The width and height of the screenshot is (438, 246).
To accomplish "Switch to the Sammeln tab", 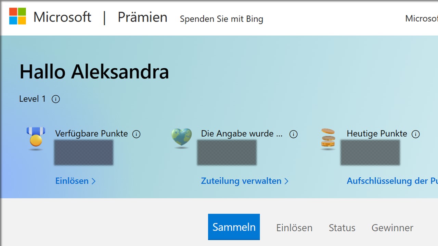I will [x=234, y=227].
